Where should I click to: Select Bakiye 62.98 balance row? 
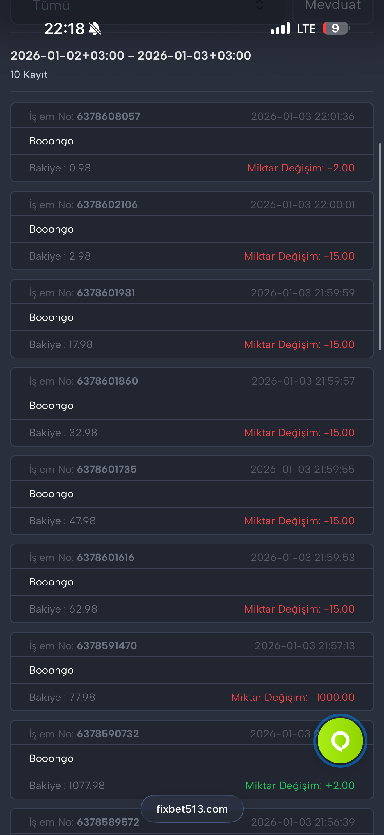[192, 609]
